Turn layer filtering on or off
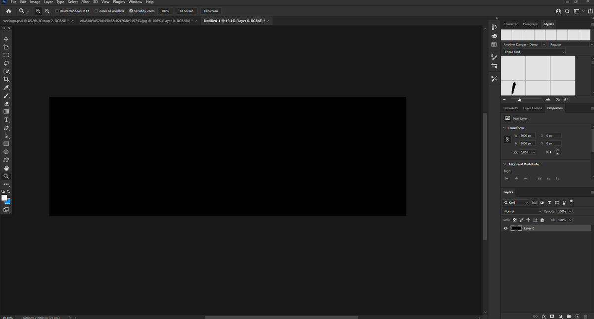This screenshot has height=319, width=594. coord(571,201)
